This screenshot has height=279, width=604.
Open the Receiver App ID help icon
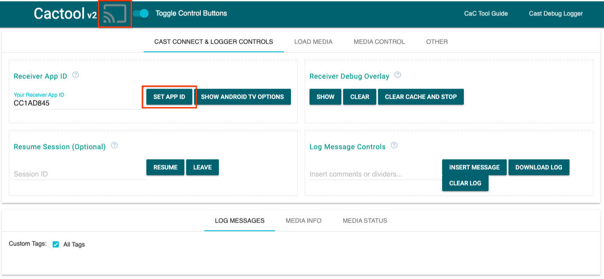(x=75, y=75)
